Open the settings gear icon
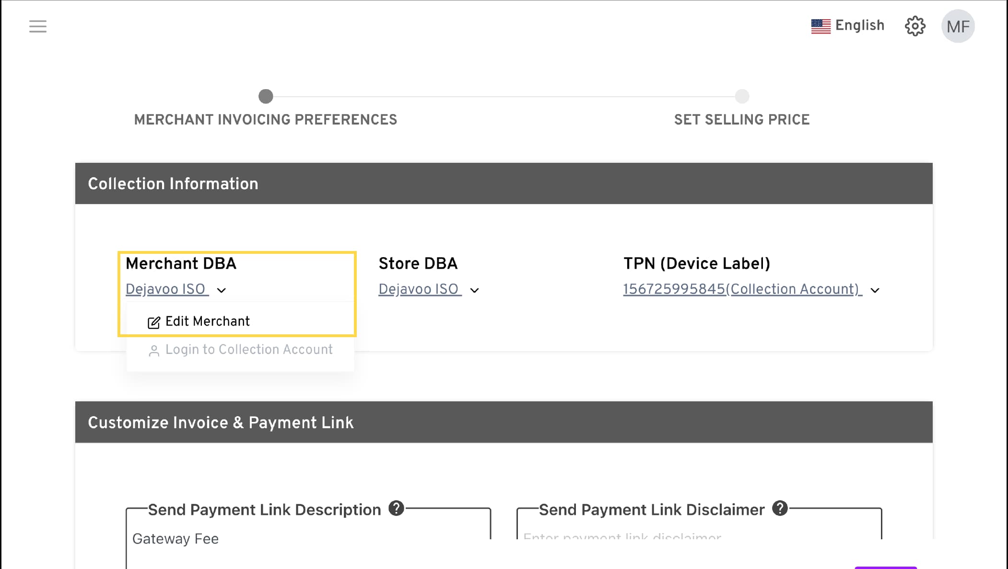 tap(915, 26)
